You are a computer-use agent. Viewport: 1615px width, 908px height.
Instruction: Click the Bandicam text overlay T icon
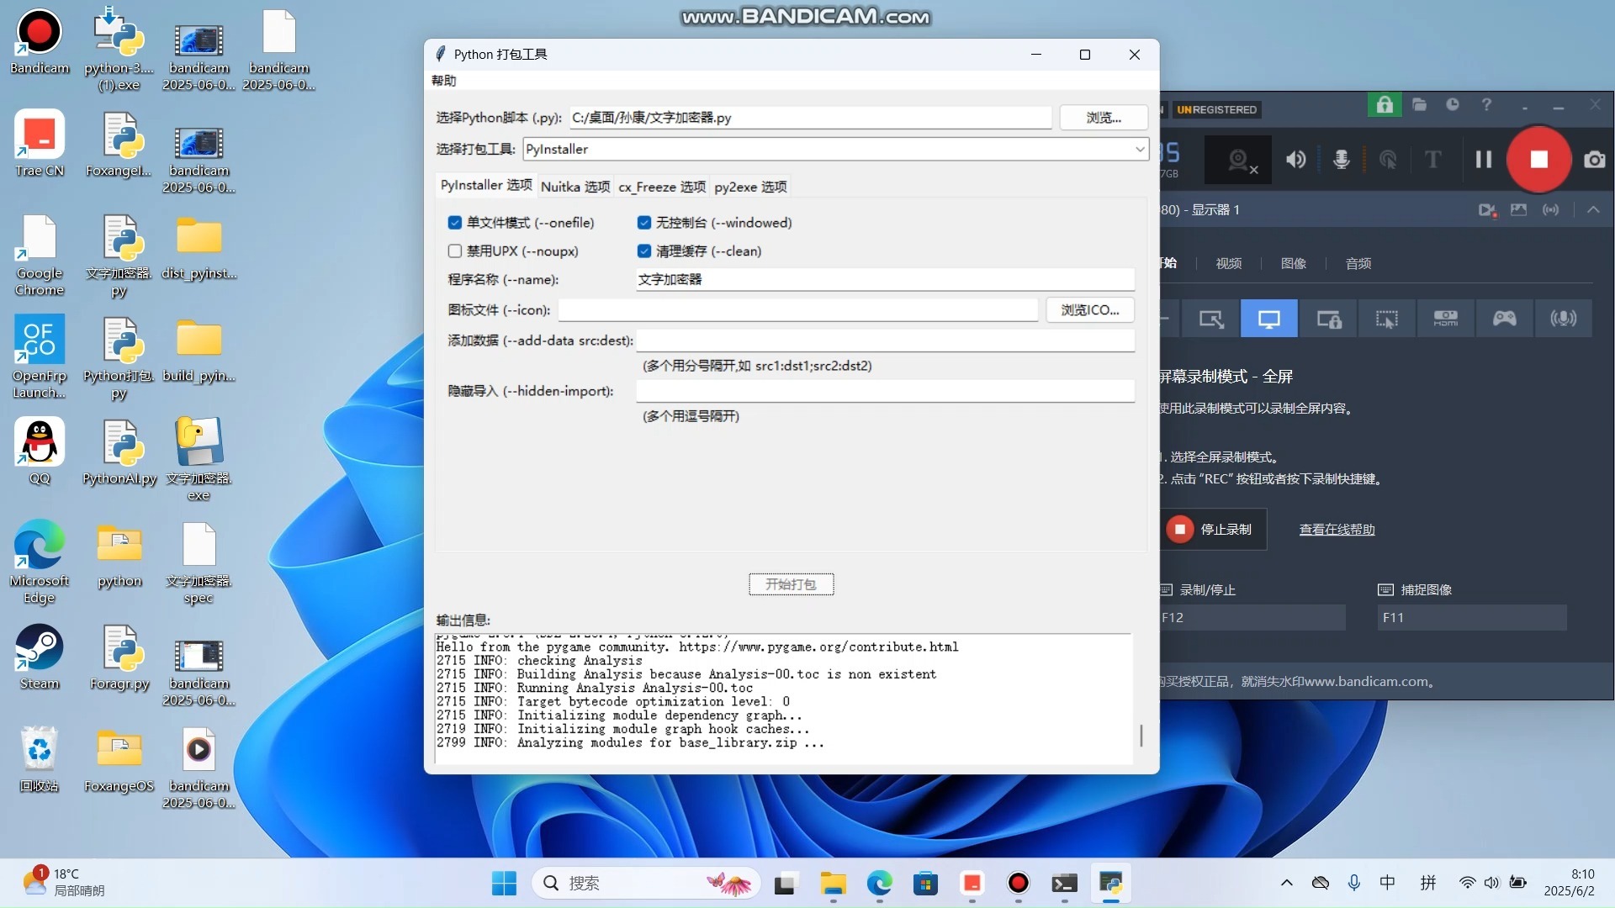pyautogui.click(x=1432, y=159)
